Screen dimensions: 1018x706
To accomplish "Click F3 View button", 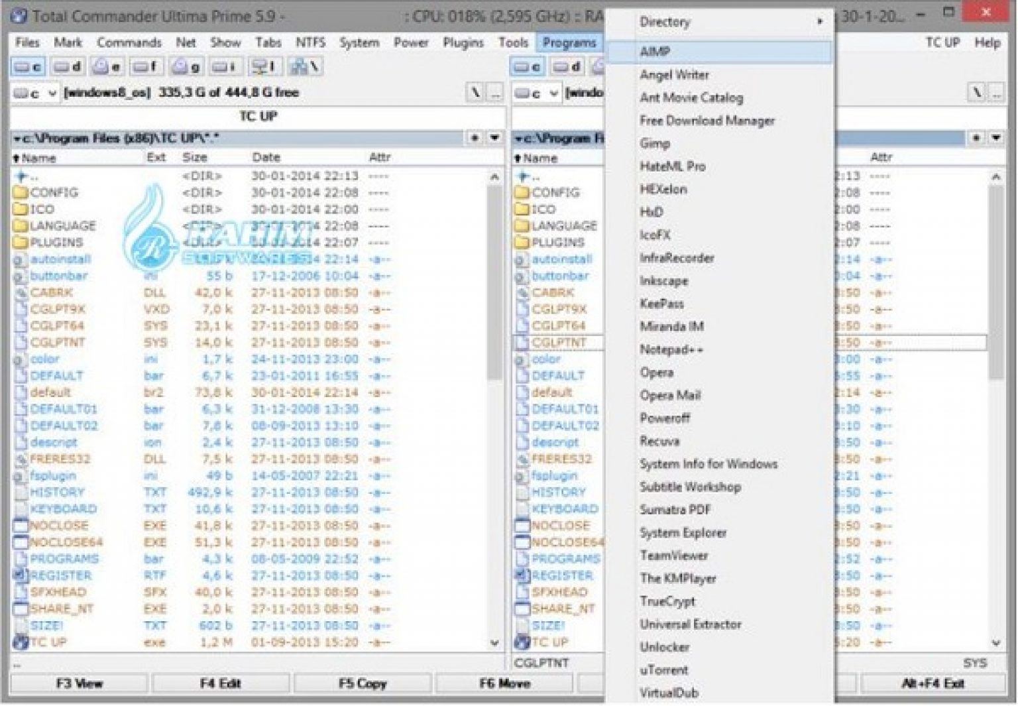I will pyautogui.click(x=80, y=683).
